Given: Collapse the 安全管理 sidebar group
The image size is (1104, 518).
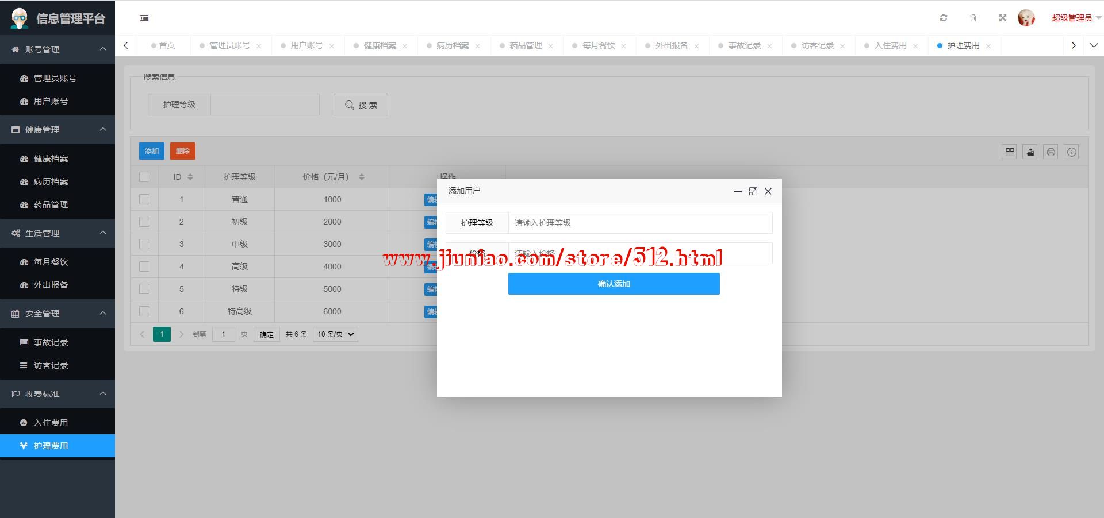Looking at the screenshot, I should pyautogui.click(x=57, y=314).
